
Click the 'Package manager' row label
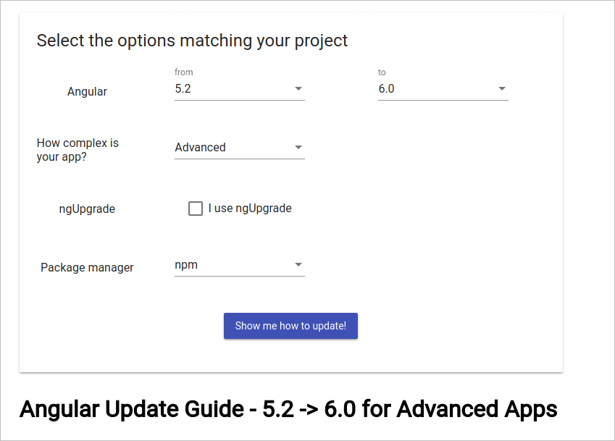click(87, 267)
